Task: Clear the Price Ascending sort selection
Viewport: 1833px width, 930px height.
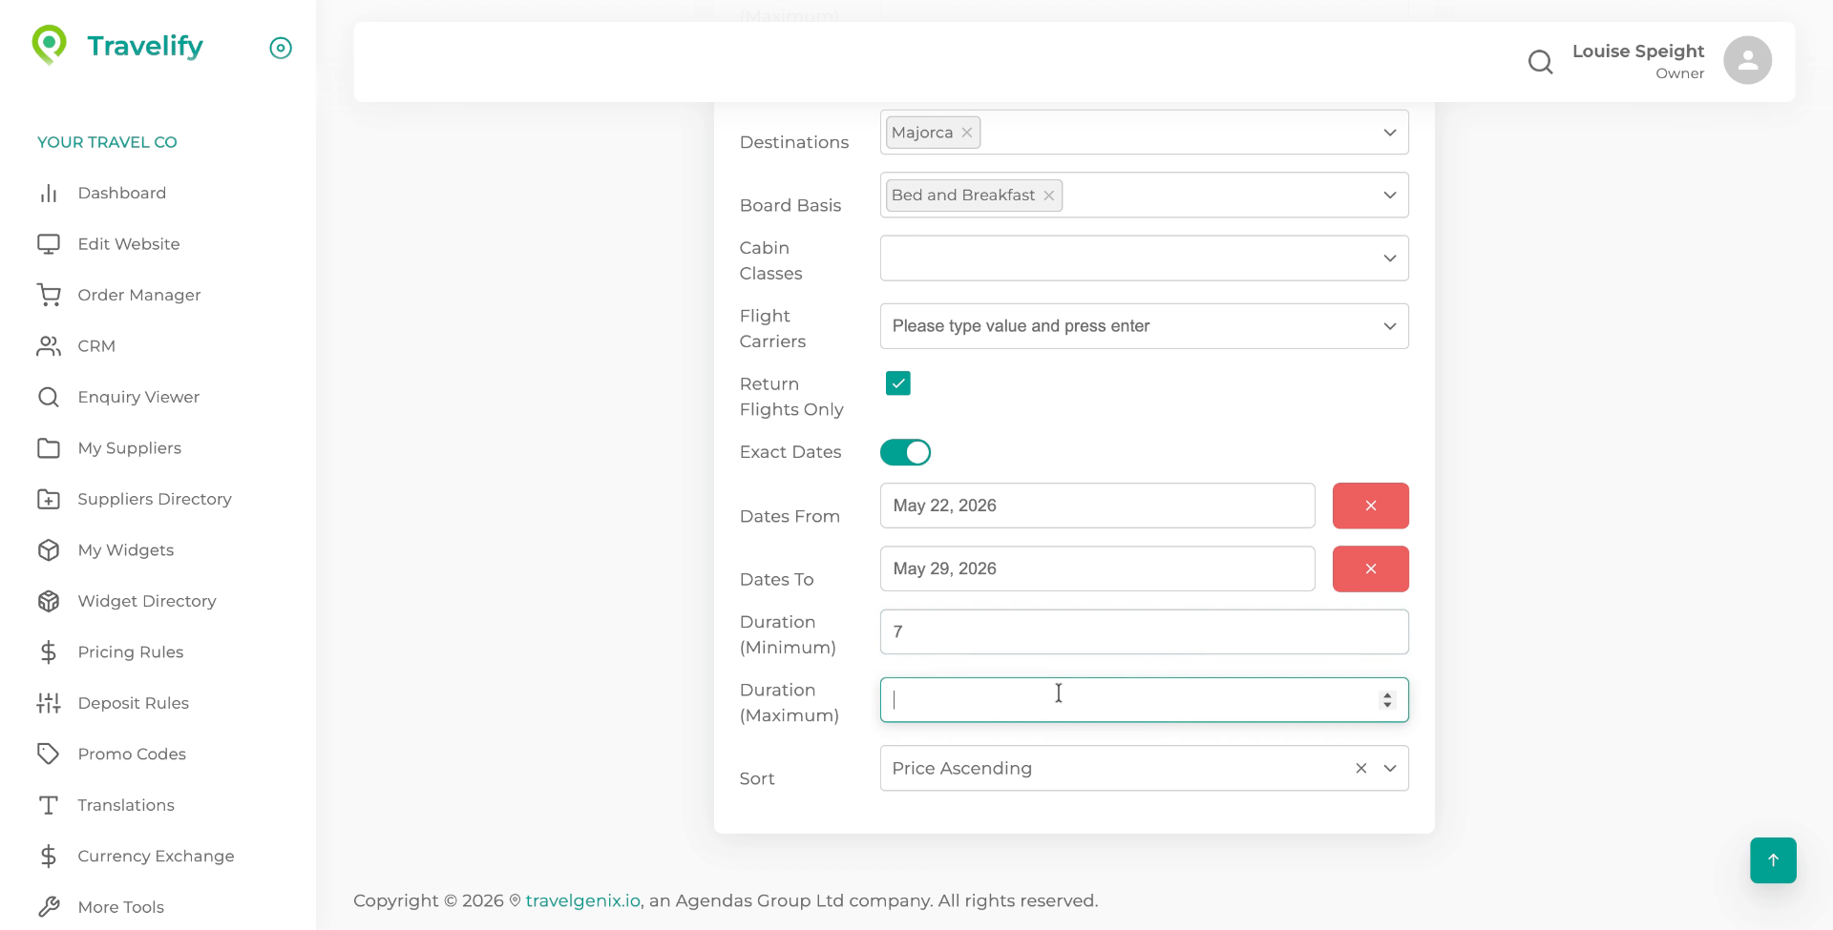Action: pyautogui.click(x=1361, y=769)
